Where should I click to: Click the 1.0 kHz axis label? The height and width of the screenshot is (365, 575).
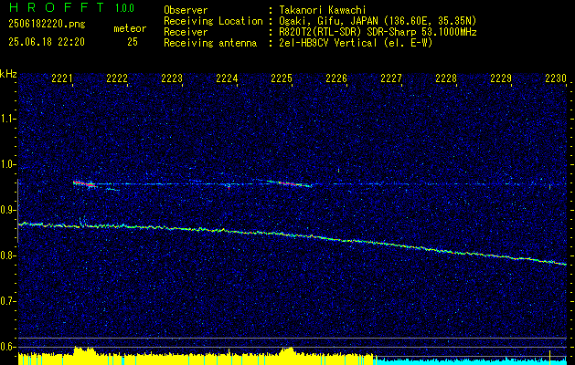8,164
